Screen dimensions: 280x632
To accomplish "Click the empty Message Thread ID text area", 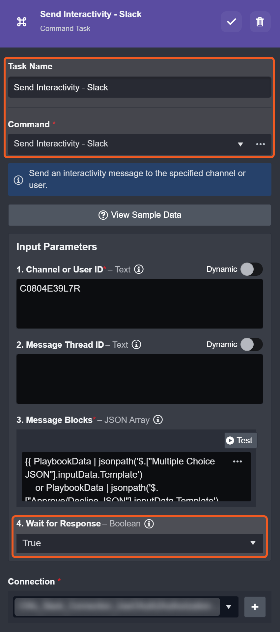I will point(140,379).
